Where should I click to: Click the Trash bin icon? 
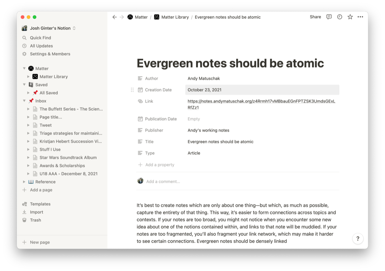coord(24,220)
